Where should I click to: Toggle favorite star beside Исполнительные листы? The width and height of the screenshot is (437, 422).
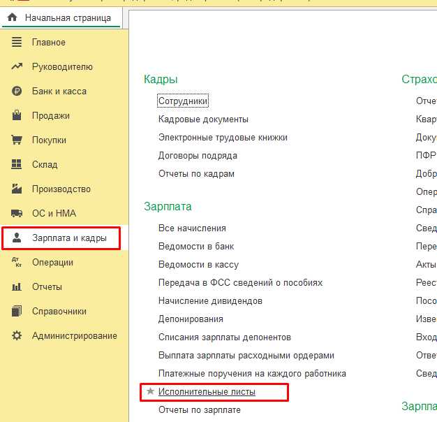(x=149, y=392)
